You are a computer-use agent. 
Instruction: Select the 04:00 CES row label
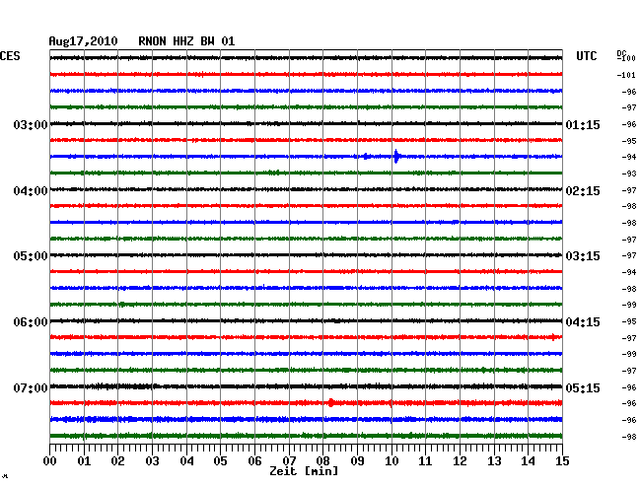31,191
